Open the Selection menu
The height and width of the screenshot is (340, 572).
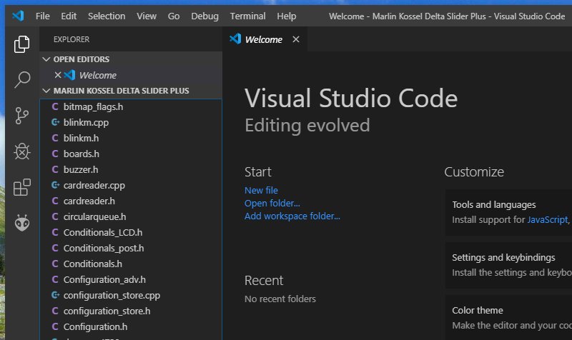coord(107,16)
